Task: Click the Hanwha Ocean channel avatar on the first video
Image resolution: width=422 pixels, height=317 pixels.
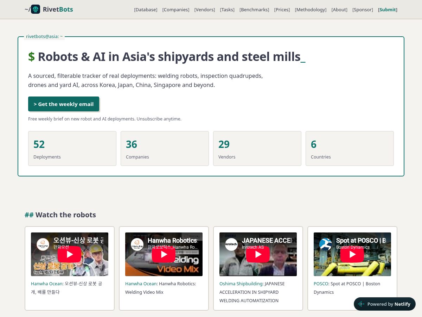Action: point(43,244)
